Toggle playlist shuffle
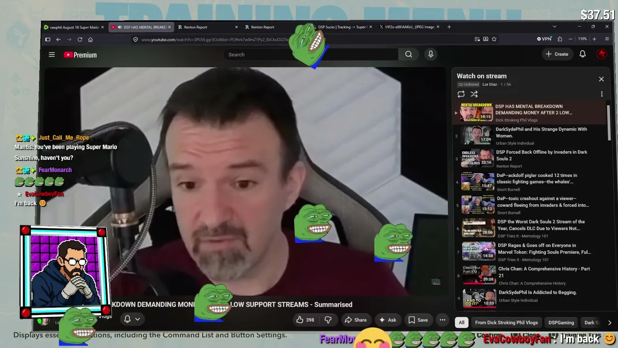Image resolution: width=618 pixels, height=348 pixels. pyautogui.click(x=474, y=94)
